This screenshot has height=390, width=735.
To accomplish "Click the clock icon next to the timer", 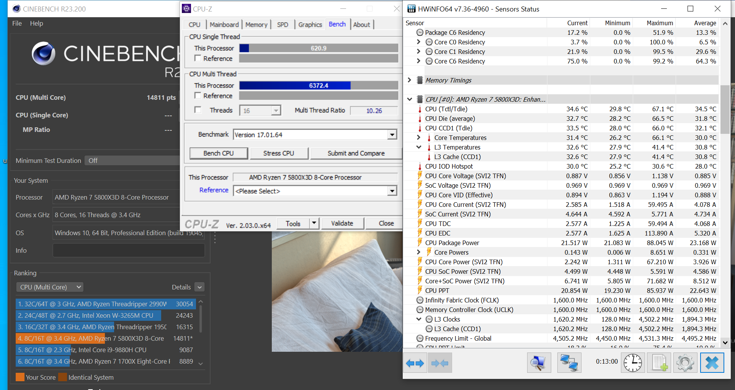I will [x=632, y=362].
